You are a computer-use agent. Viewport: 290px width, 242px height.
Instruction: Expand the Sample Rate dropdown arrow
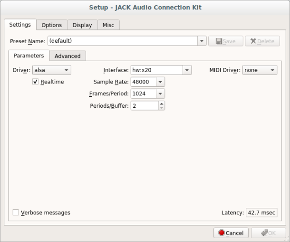point(160,82)
